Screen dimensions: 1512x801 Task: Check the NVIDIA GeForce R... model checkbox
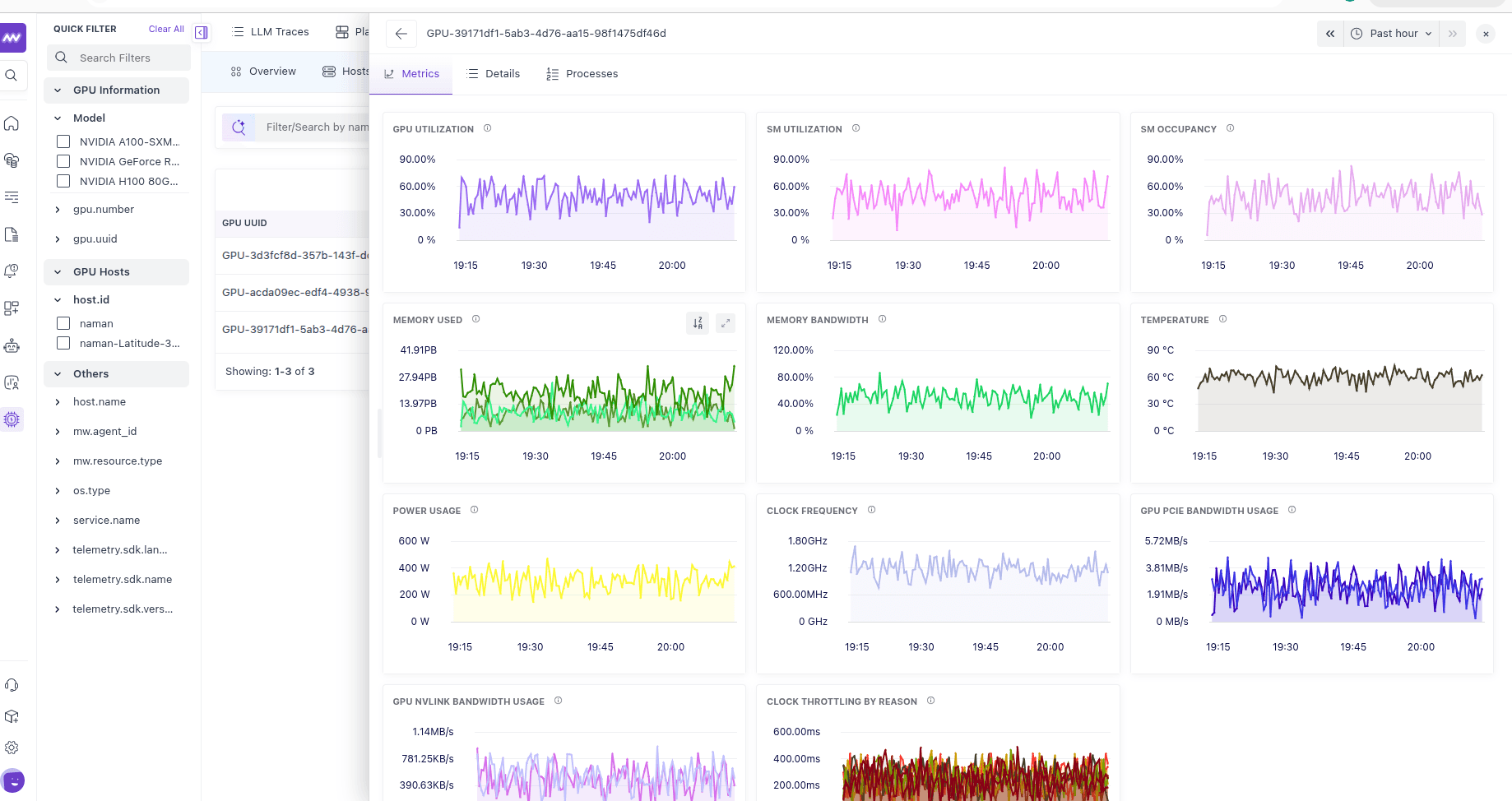pyautogui.click(x=63, y=161)
